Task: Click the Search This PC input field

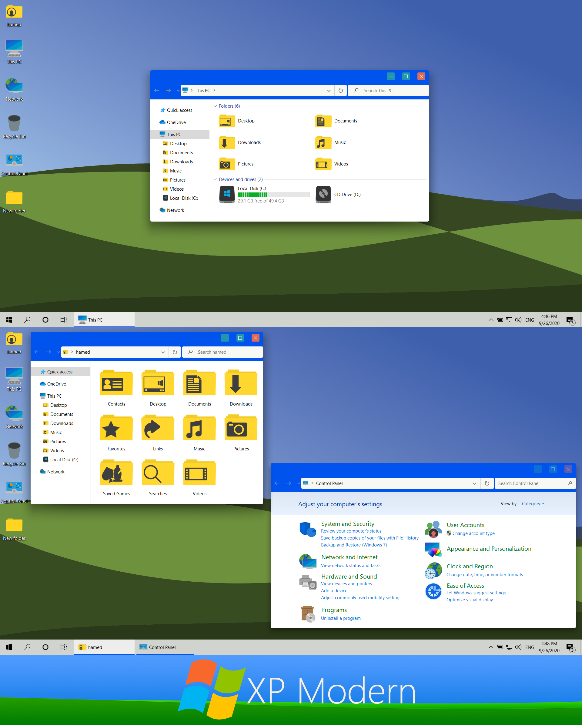Action: (392, 90)
